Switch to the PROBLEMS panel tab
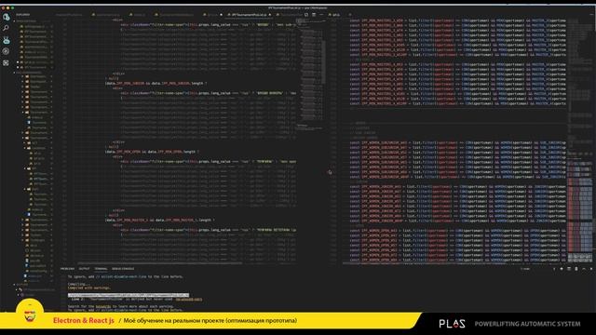Viewport: 596px width, 335px height. [67, 269]
